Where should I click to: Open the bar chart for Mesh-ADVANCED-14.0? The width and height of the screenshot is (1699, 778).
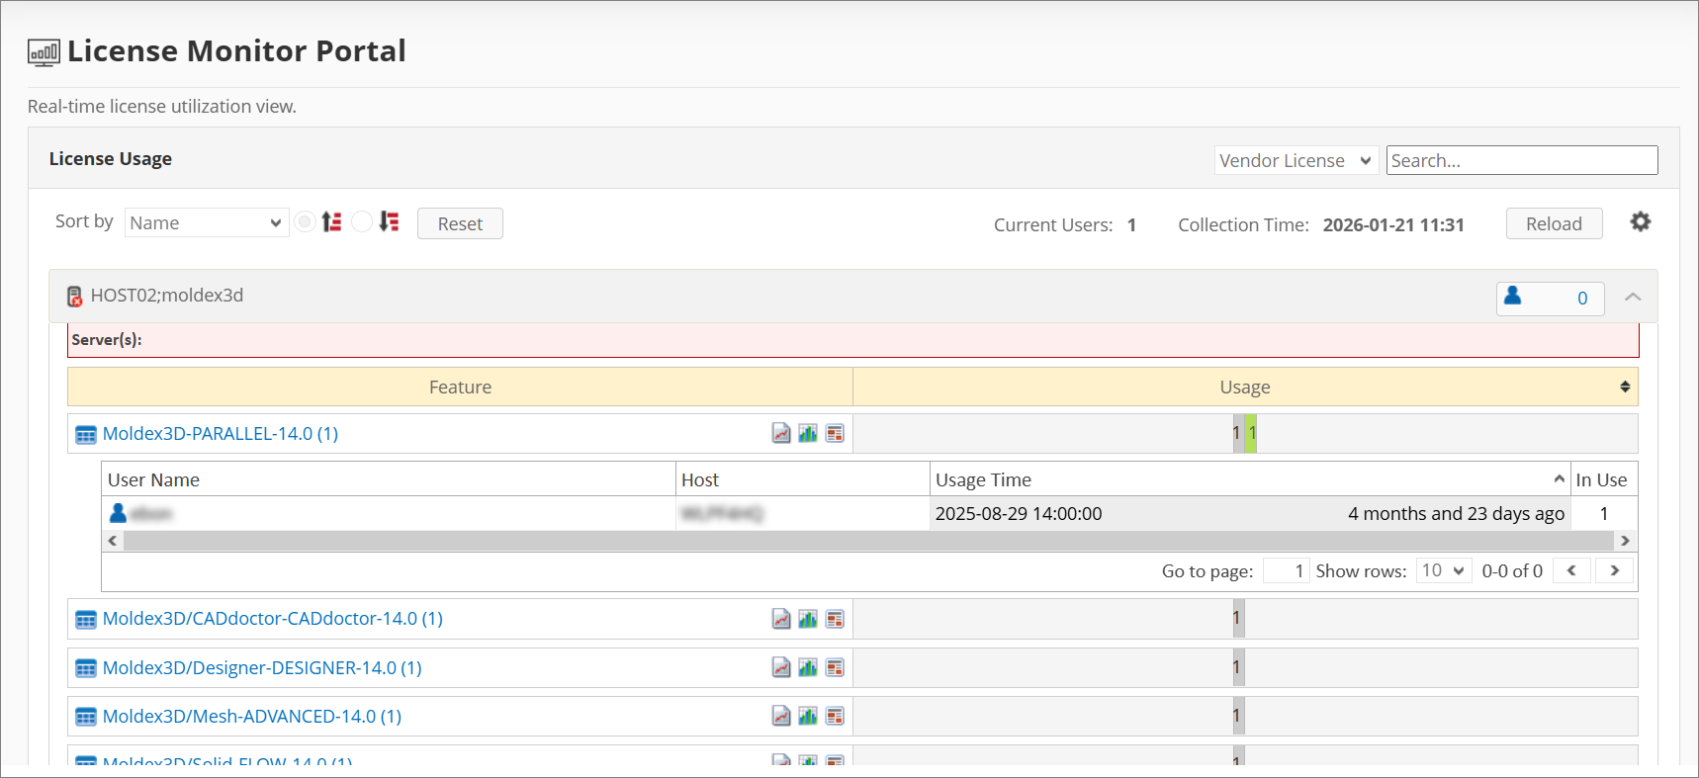click(808, 716)
